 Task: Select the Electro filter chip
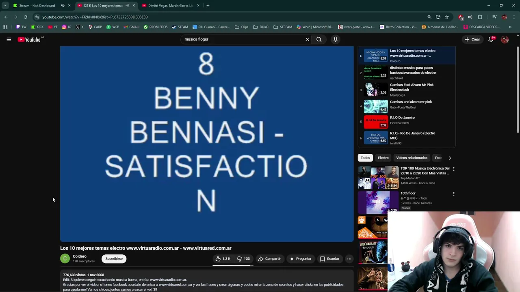[383, 158]
